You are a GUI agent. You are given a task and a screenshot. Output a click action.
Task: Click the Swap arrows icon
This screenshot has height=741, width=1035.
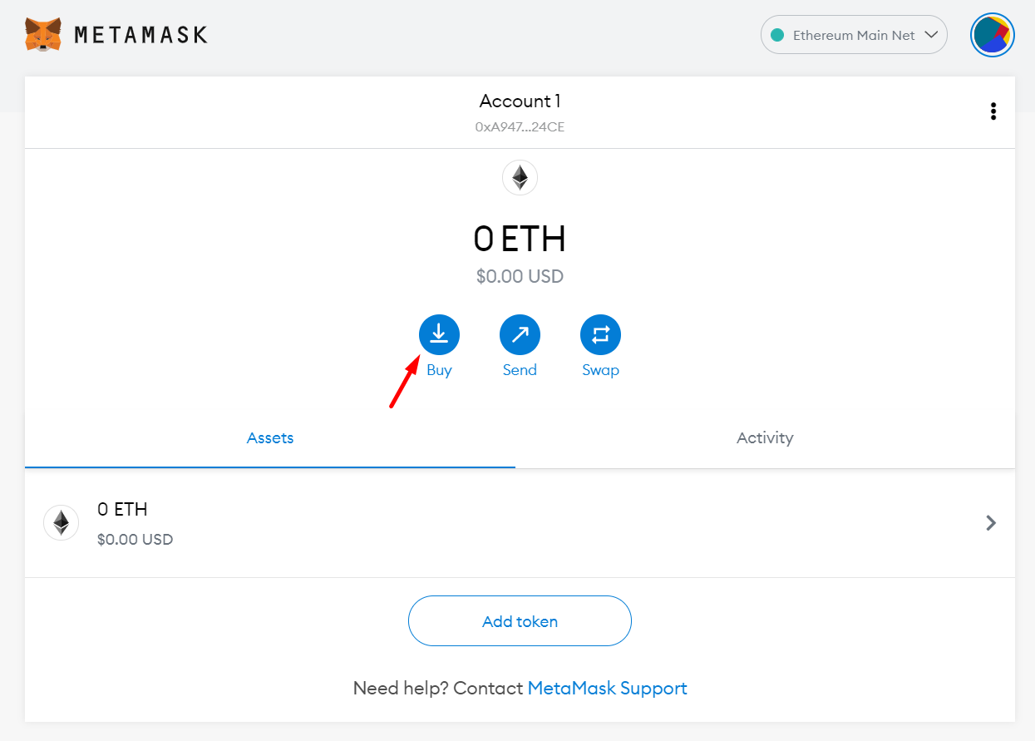coord(600,335)
